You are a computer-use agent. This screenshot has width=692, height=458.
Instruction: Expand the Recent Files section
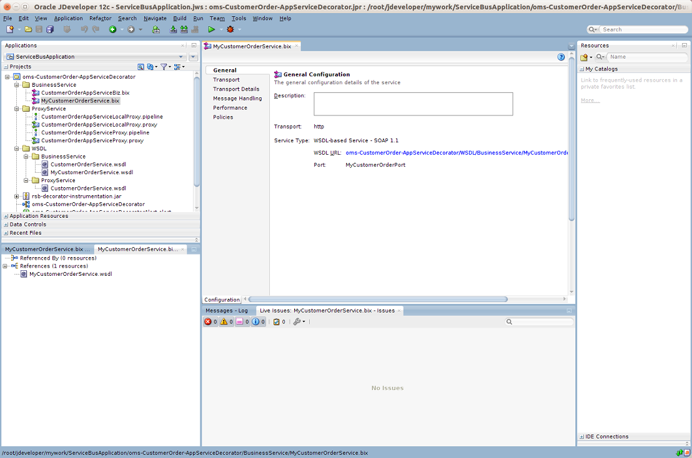[x=6, y=233]
